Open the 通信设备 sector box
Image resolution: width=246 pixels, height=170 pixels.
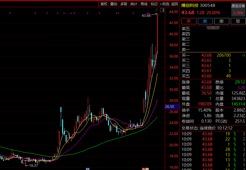tap(238, 10)
